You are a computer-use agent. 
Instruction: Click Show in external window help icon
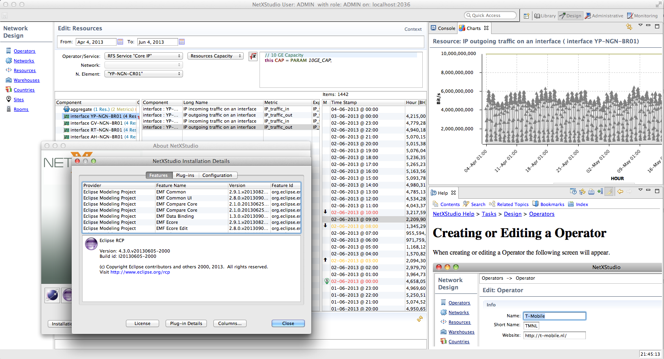[x=573, y=191]
